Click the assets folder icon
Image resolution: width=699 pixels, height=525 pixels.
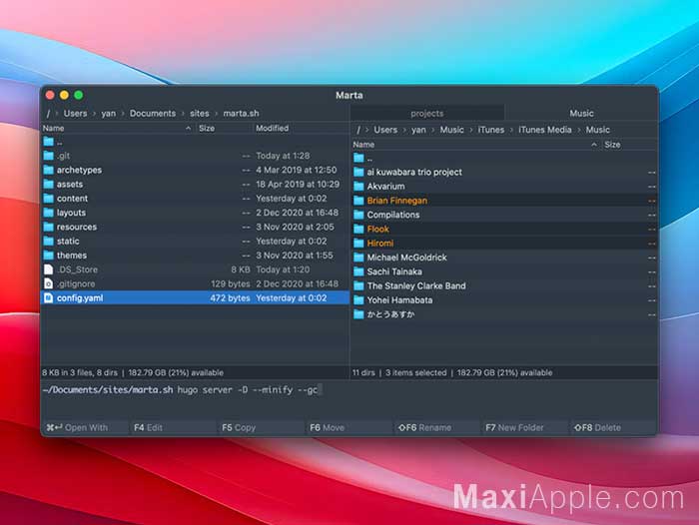click(x=49, y=184)
